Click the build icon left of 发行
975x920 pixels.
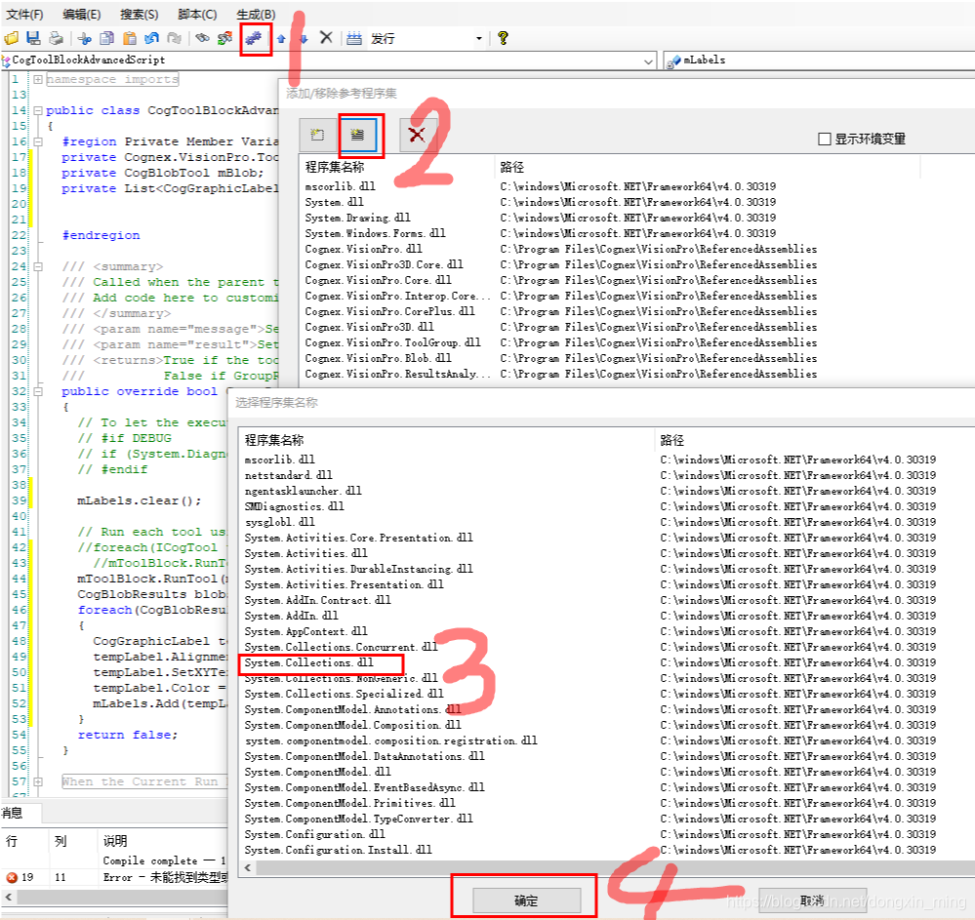pyautogui.click(x=354, y=39)
